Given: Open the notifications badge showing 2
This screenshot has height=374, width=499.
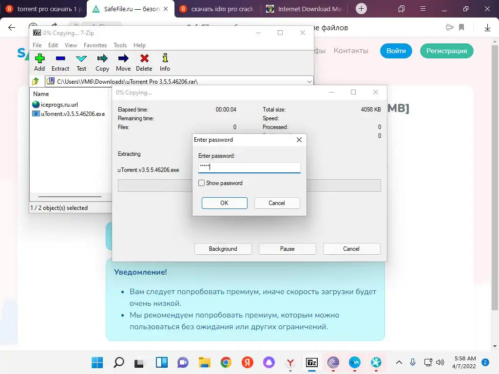Looking at the screenshot, I should click(485, 362).
